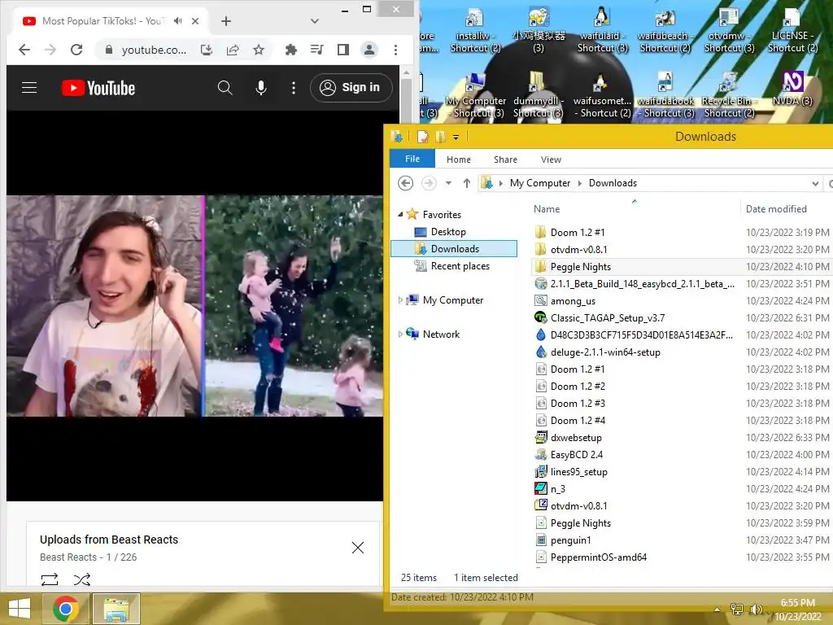Screen dimensions: 833x625
Task: Select the among_us file
Action: click(x=573, y=301)
